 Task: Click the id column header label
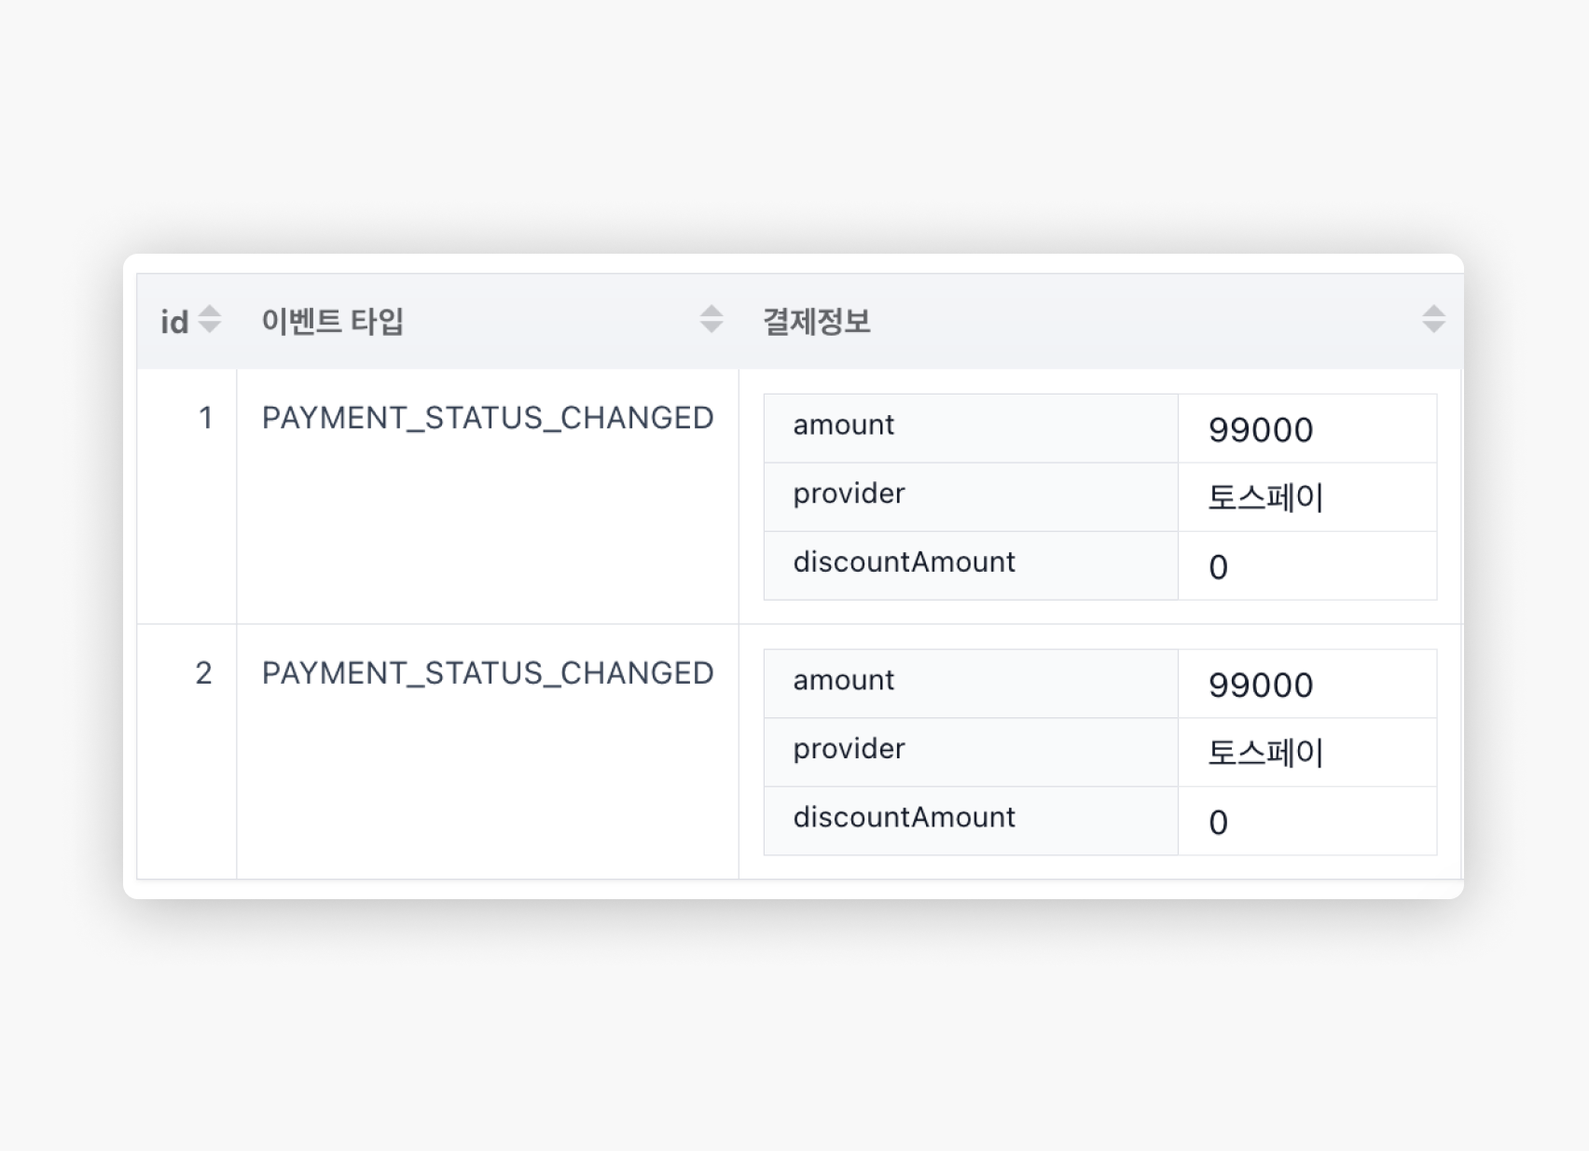click(x=174, y=322)
